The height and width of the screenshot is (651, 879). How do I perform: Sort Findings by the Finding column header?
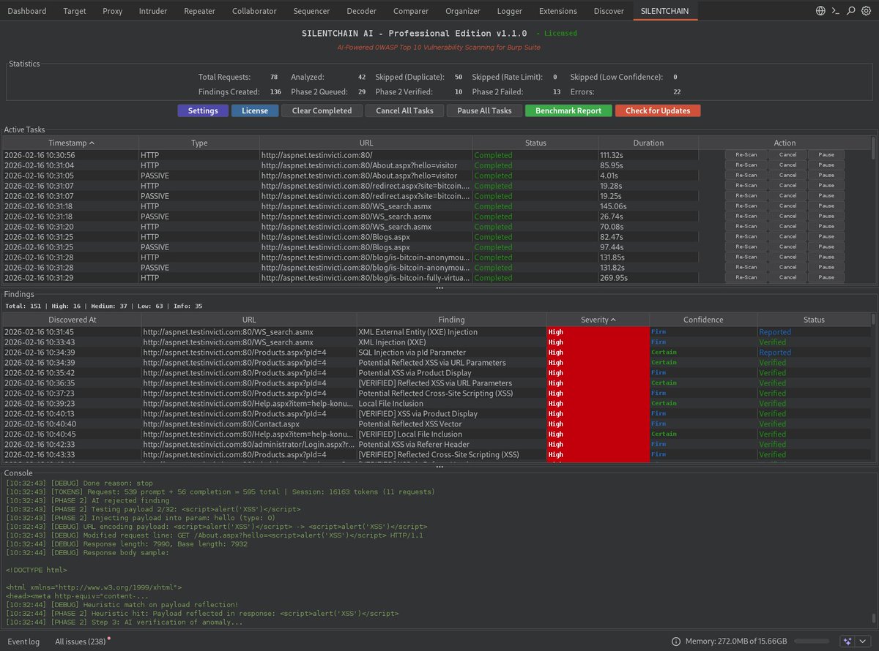point(451,320)
